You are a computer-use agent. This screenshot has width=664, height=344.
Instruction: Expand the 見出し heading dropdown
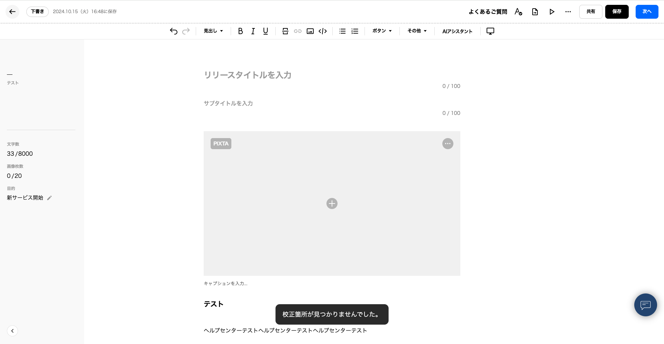click(213, 31)
